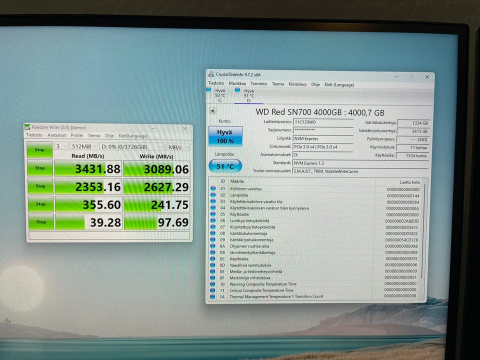The height and width of the screenshot is (360, 480).
Task: Click Isäntäkirjoituskertoja value 3415 GB
Action: click(413, 131)
